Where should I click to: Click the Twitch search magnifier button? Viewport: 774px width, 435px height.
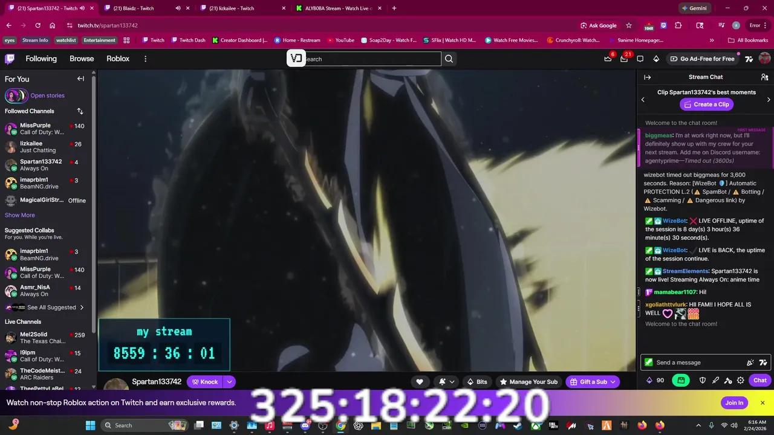coord(449,59)
